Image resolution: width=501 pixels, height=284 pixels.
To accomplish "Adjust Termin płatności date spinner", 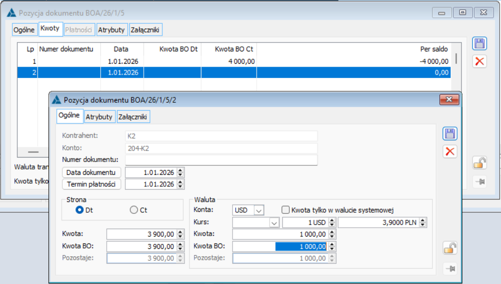I will click(x=181, y=184).
